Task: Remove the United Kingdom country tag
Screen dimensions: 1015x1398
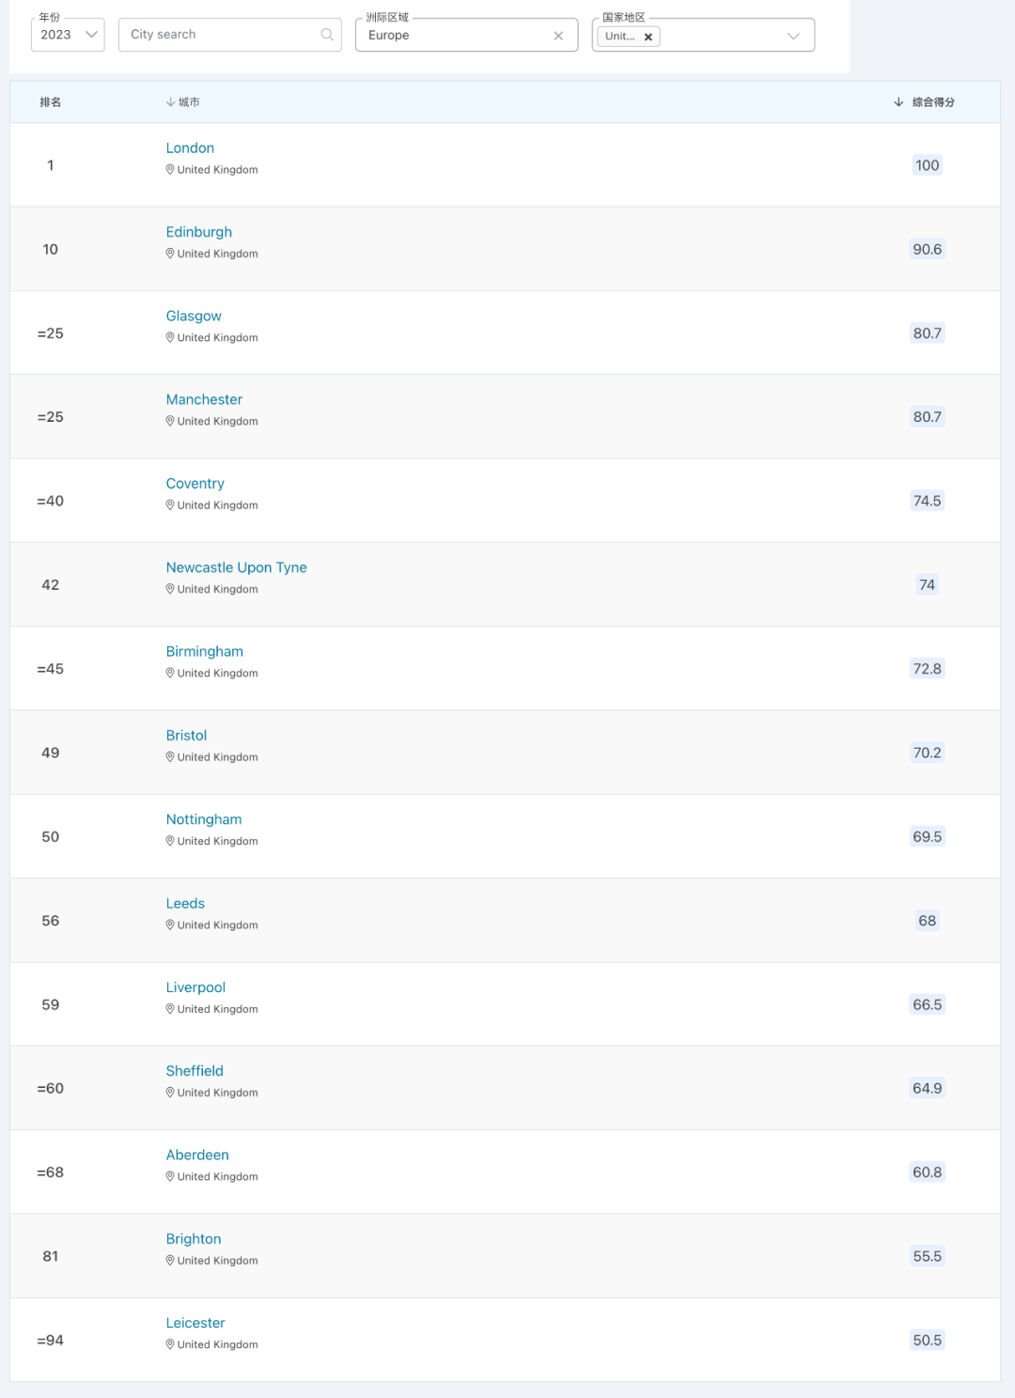Action: pyautogui.click(x=648, y=37)
